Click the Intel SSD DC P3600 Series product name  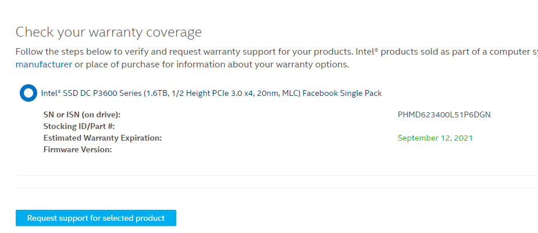click(x=211, y=93)
